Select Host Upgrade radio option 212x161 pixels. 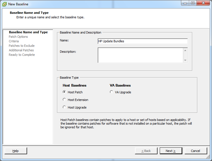64,107
